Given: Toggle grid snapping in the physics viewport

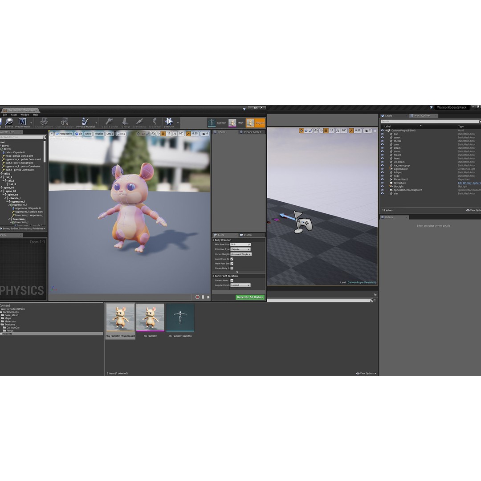Looking at the screenshot, I should pyautogui.click(x=163, y=134).
